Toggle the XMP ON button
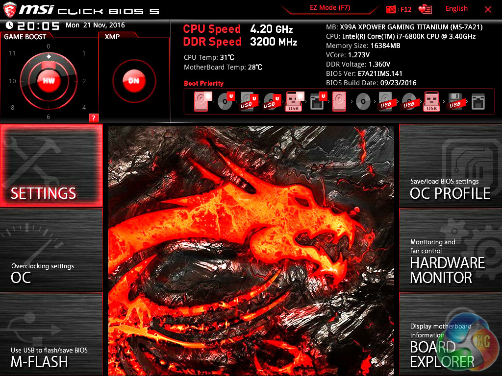The width and height of the screenshot is (502, 376). click(134, 81)
